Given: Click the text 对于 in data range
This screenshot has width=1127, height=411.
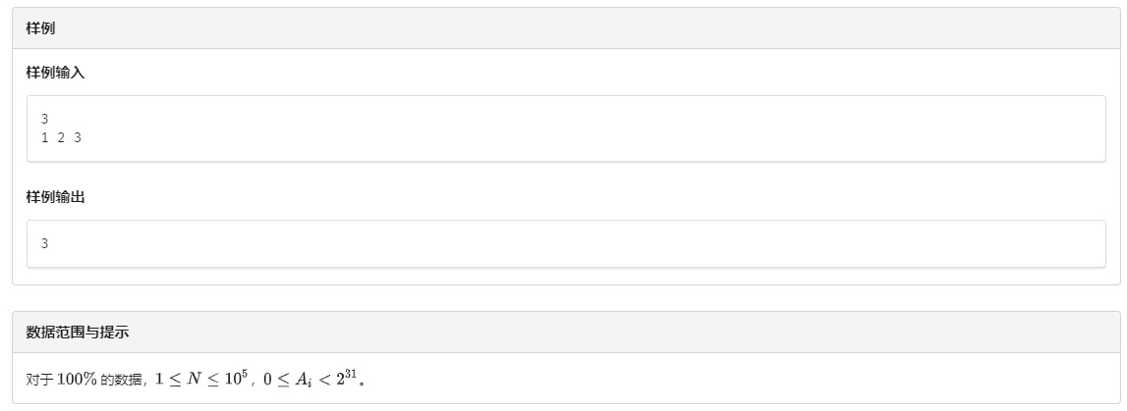Looking at the screenshot, I should click(39, 381).
